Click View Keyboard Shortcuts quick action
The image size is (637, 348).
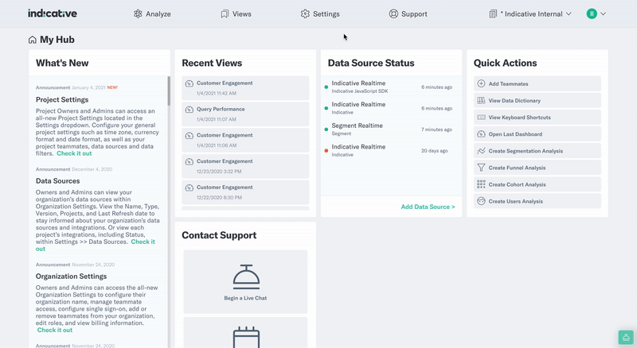pyautogui.click(x=537, y=118)
